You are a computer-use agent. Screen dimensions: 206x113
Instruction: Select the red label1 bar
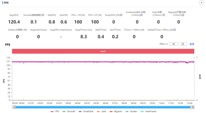(103, 51)
